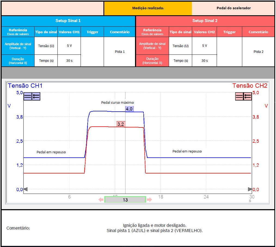276x247 pixels.
Task: Click the blue 4,0 cursor value label
Action: click(x=129, y=109)
